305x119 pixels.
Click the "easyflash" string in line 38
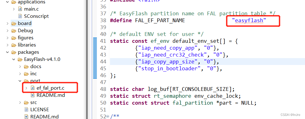[x=249, y=20]
